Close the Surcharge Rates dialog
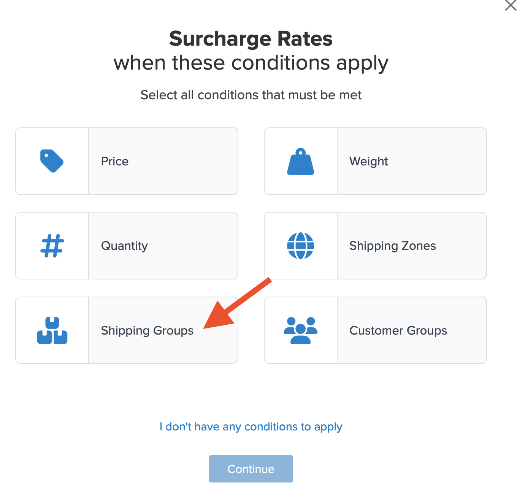Screen dimensions: 517x492 click(510, 5)
